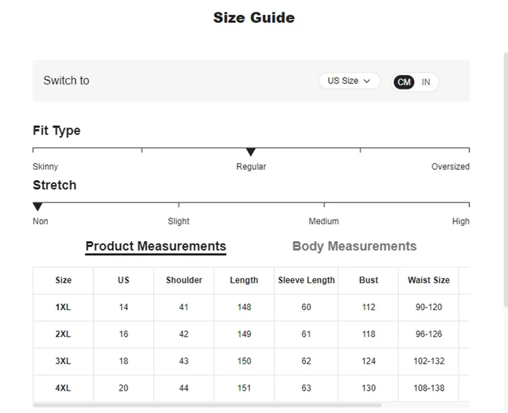This screenshot has height=413, width=508.
Task: Click the Sleeve Length column header
Action: tap(306, 280)
